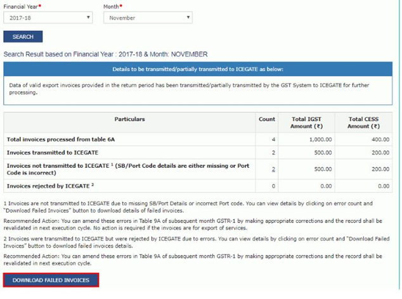Viewport: 402px width, 299px height.
Task: Click the Total IGST Amount column header
Action: pos(306,122)
